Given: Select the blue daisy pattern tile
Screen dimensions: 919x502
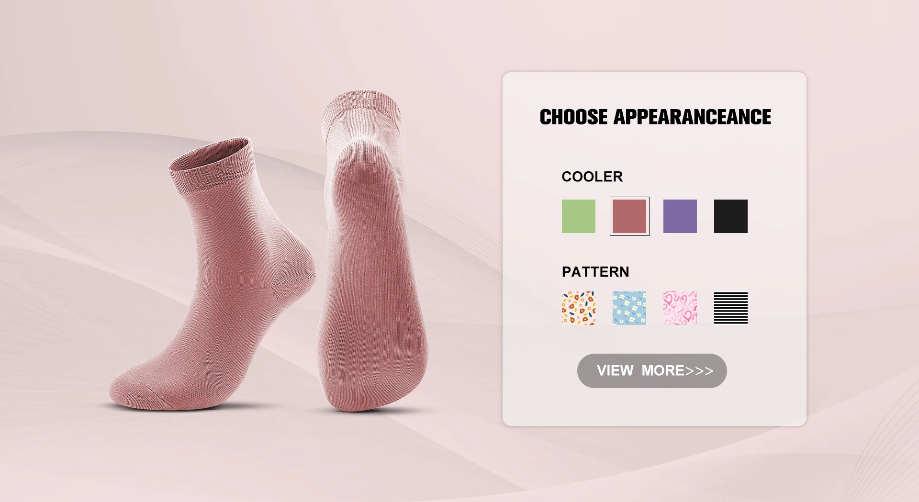Looking at the screenshot, I should tap(629, 308).
